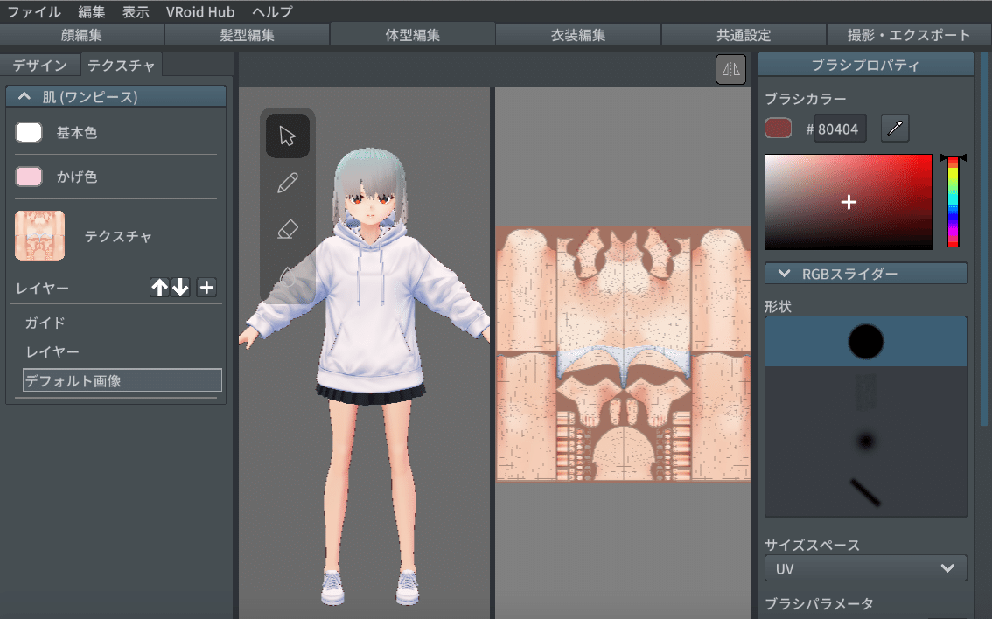Click the ブラシパラメータ label

819,604
